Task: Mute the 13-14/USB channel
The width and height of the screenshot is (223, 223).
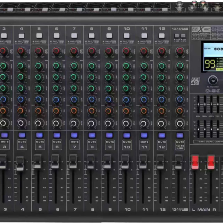Action: (180, 135)
